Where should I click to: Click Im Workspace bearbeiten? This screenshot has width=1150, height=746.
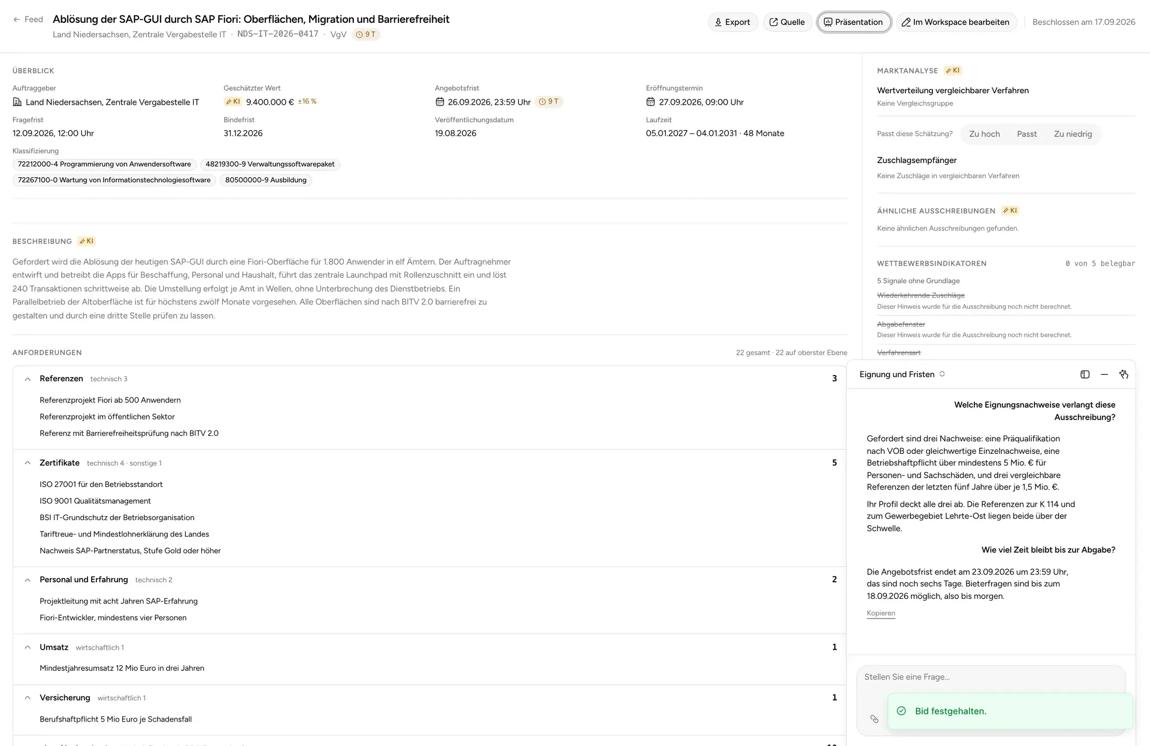(956, 22)
